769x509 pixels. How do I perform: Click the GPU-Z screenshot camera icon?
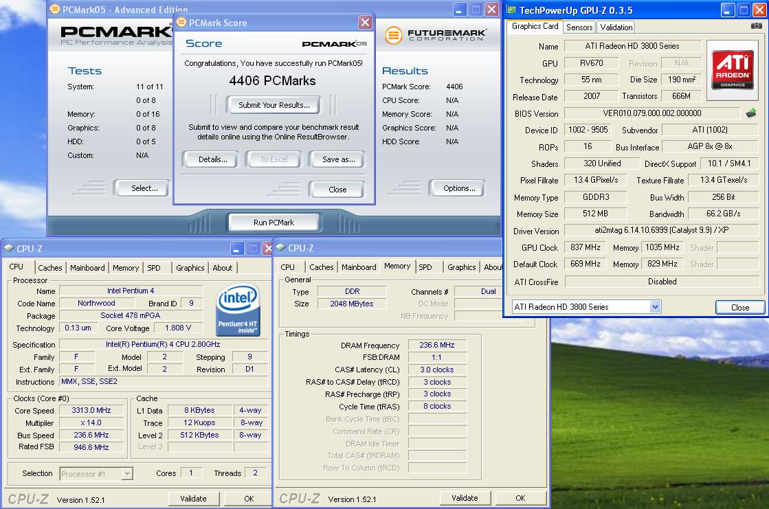(756, 26)
